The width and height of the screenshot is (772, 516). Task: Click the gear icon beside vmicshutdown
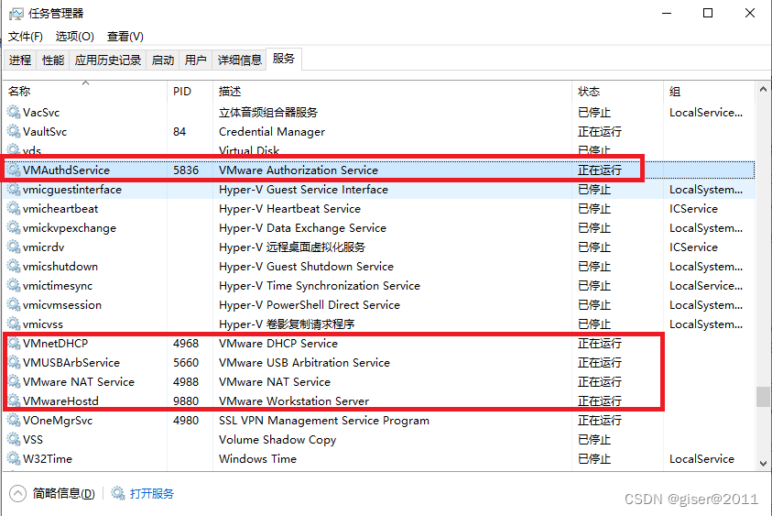(x=14, y=266)
